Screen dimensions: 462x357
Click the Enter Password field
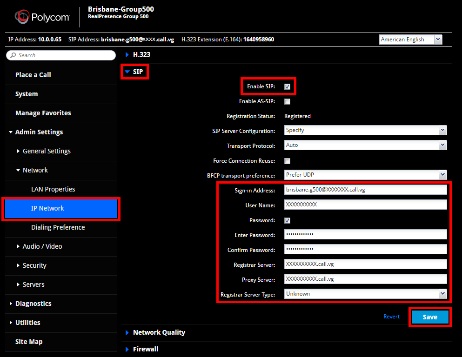point(365,234)
